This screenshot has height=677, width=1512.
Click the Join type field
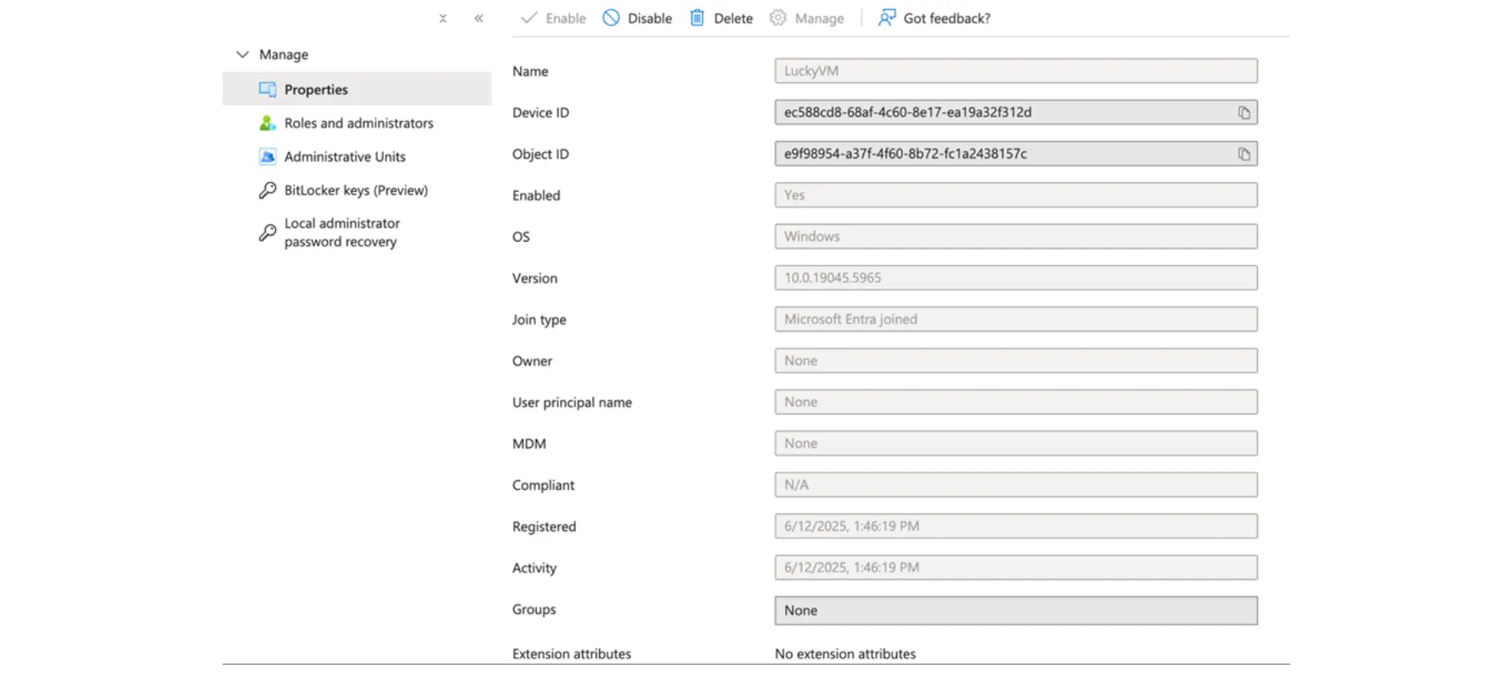click(1016, 320)
